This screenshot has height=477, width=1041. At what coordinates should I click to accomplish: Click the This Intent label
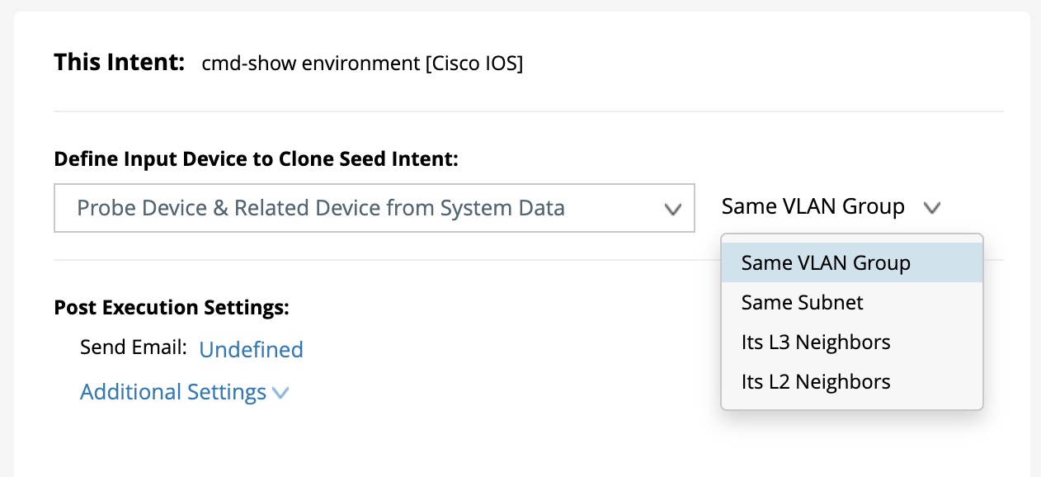(x=119, y=63)
